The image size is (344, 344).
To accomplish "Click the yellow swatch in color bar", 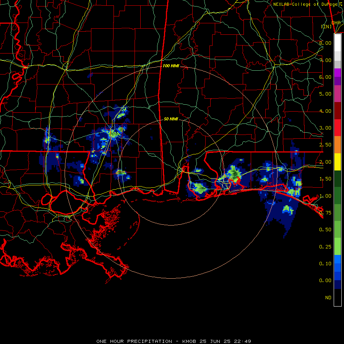I will (x=338, y=162).
